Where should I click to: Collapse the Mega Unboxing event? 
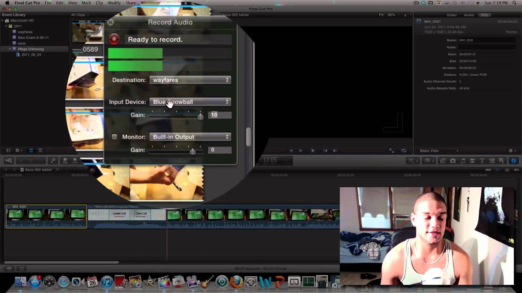(x=10, y=49)
